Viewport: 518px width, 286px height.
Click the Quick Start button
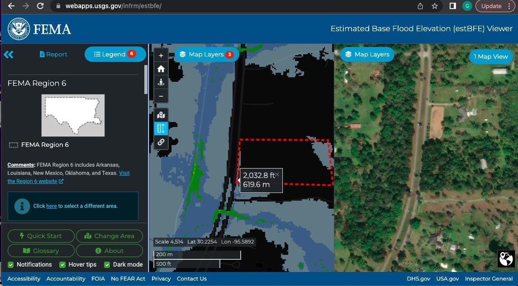tap(41, 236)
